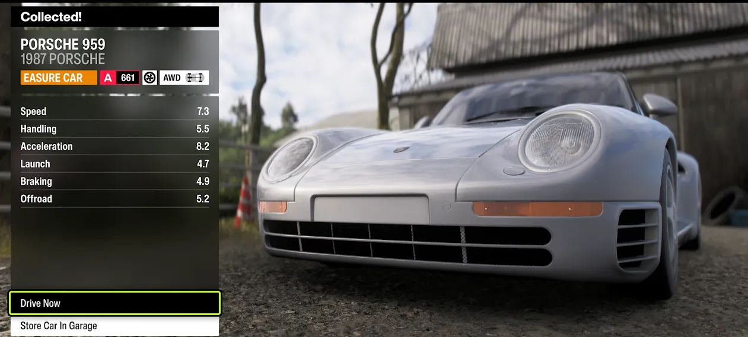Click the Handling 5.5 stat row

114,129
